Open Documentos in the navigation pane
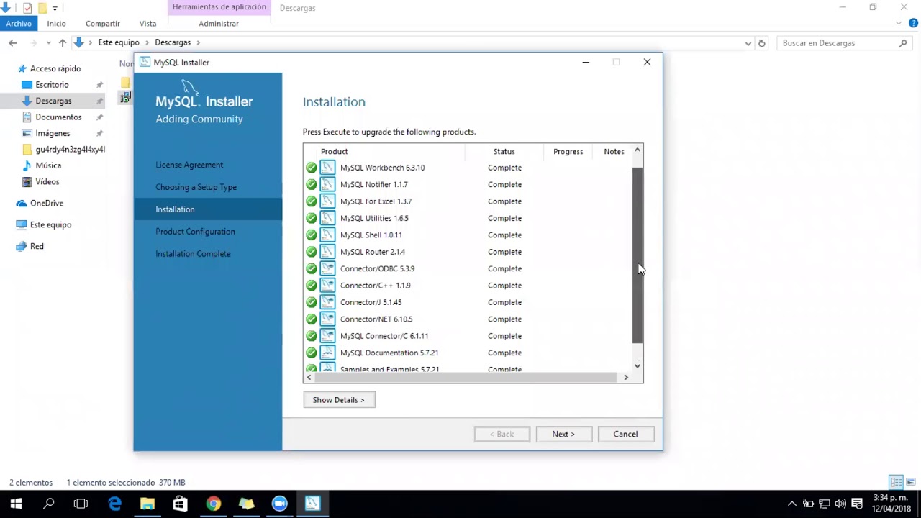The image size is (921, 518). pyautogui.click(x=58, y=117)
